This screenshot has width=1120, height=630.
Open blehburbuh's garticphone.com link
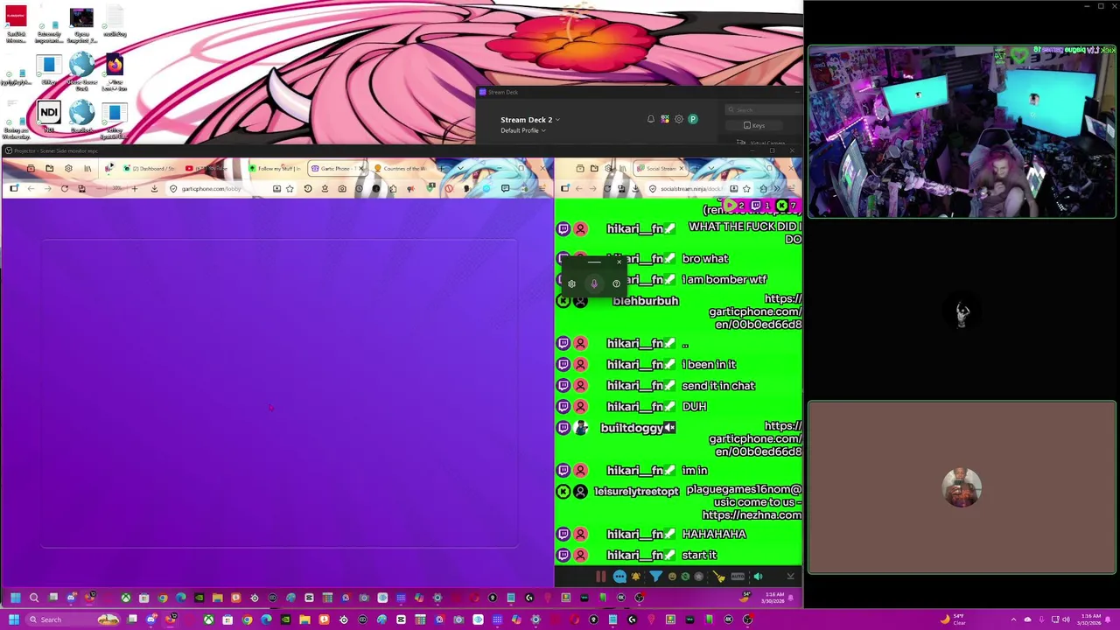[754, 311]
